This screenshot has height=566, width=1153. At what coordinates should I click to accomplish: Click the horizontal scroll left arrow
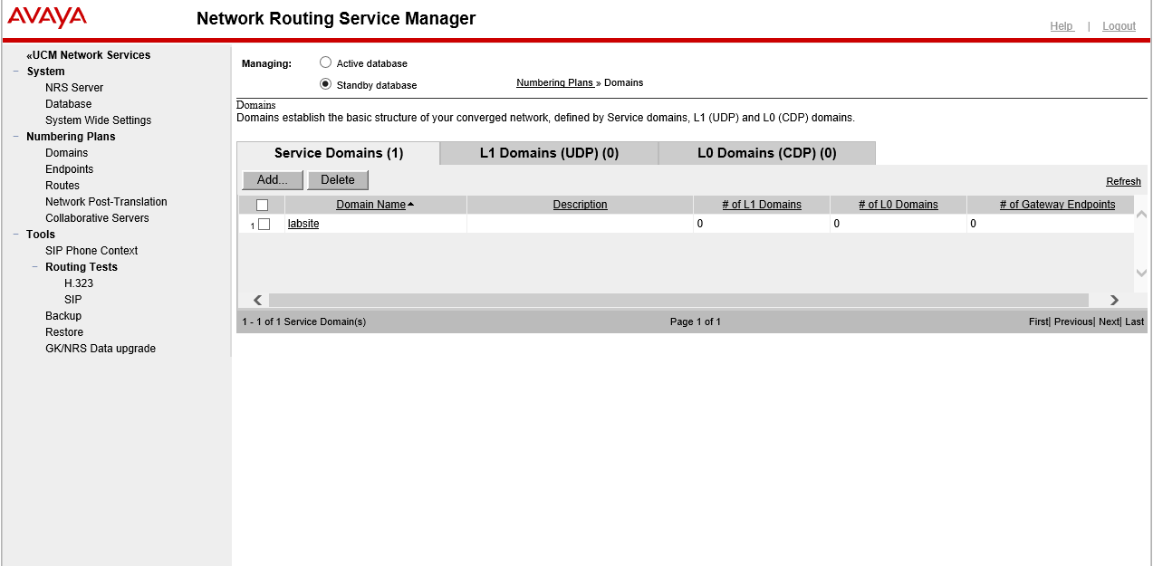pos(258,301)
